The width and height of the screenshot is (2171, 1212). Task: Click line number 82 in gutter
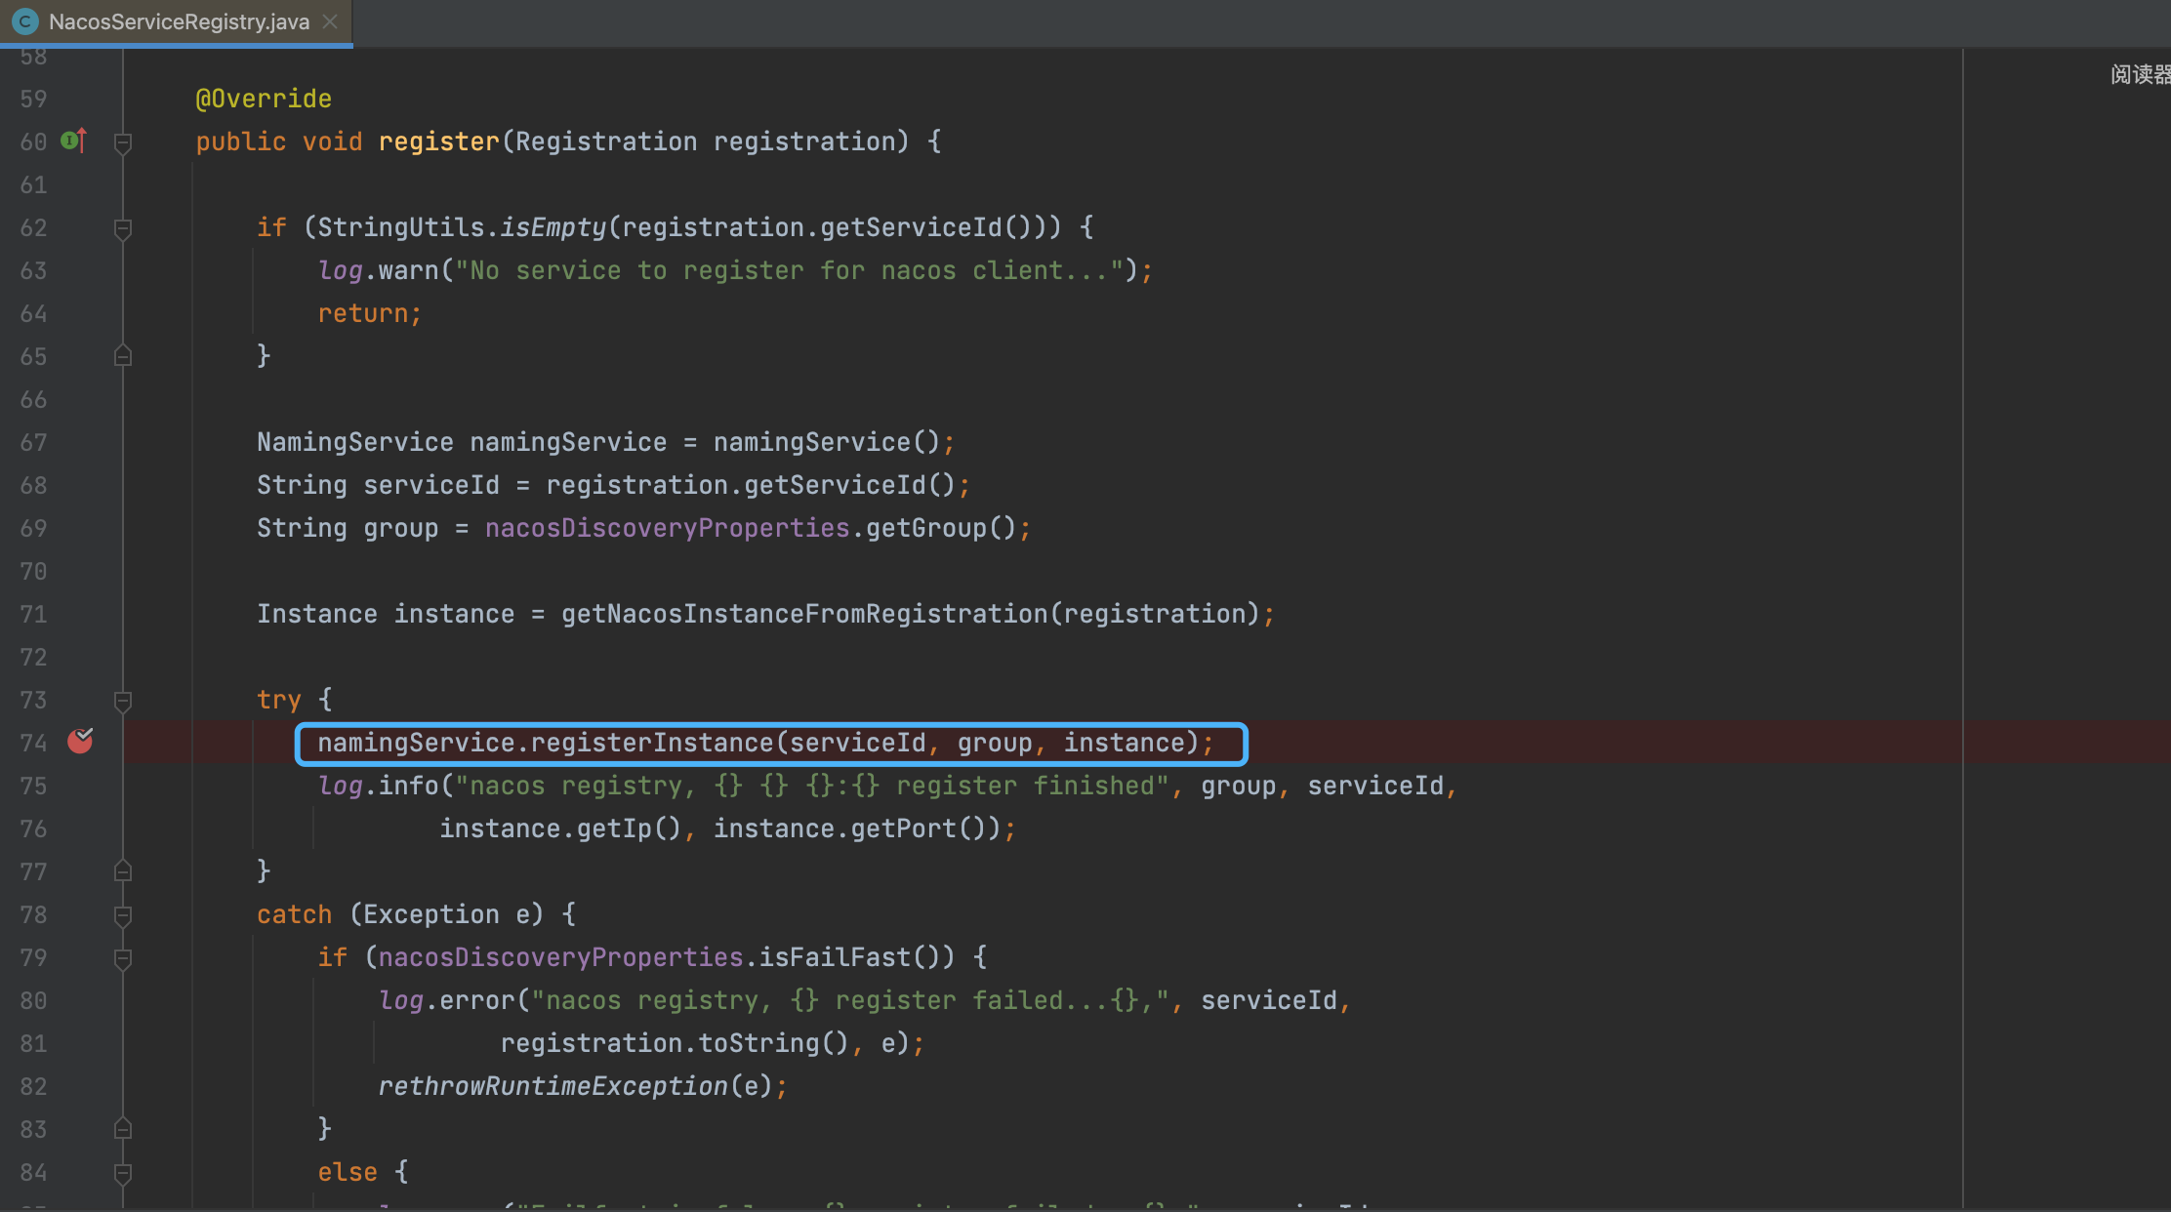tap(33, 1086)
